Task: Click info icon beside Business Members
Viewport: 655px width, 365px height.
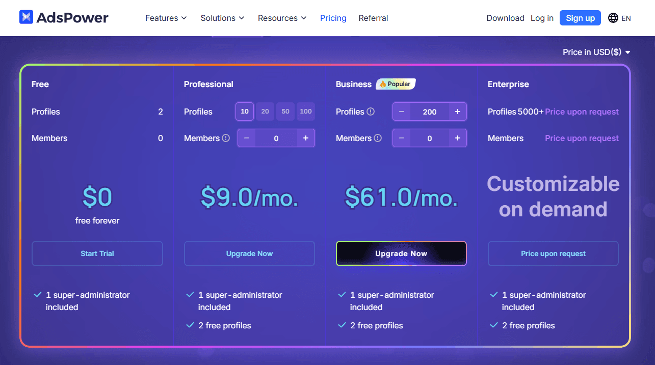Action: point(378,138)
